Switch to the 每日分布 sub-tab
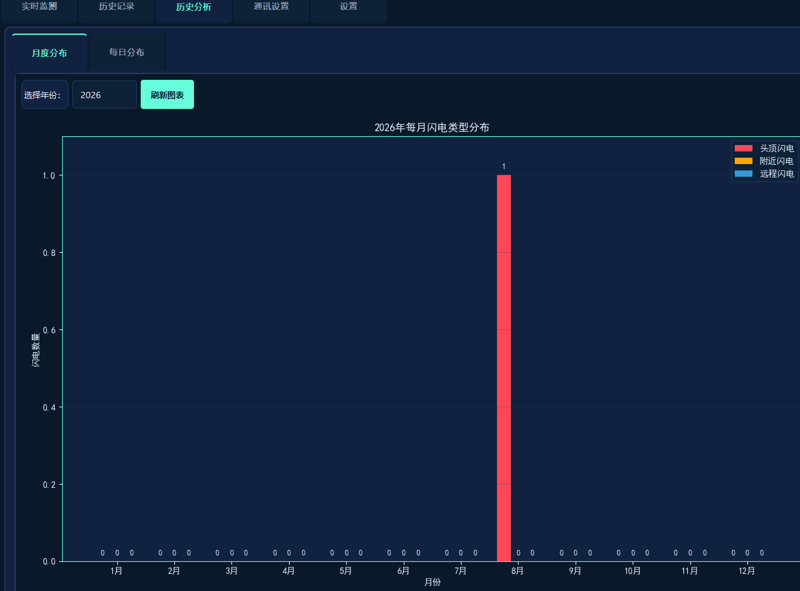 pyautogui.click(x=127, y=52)
